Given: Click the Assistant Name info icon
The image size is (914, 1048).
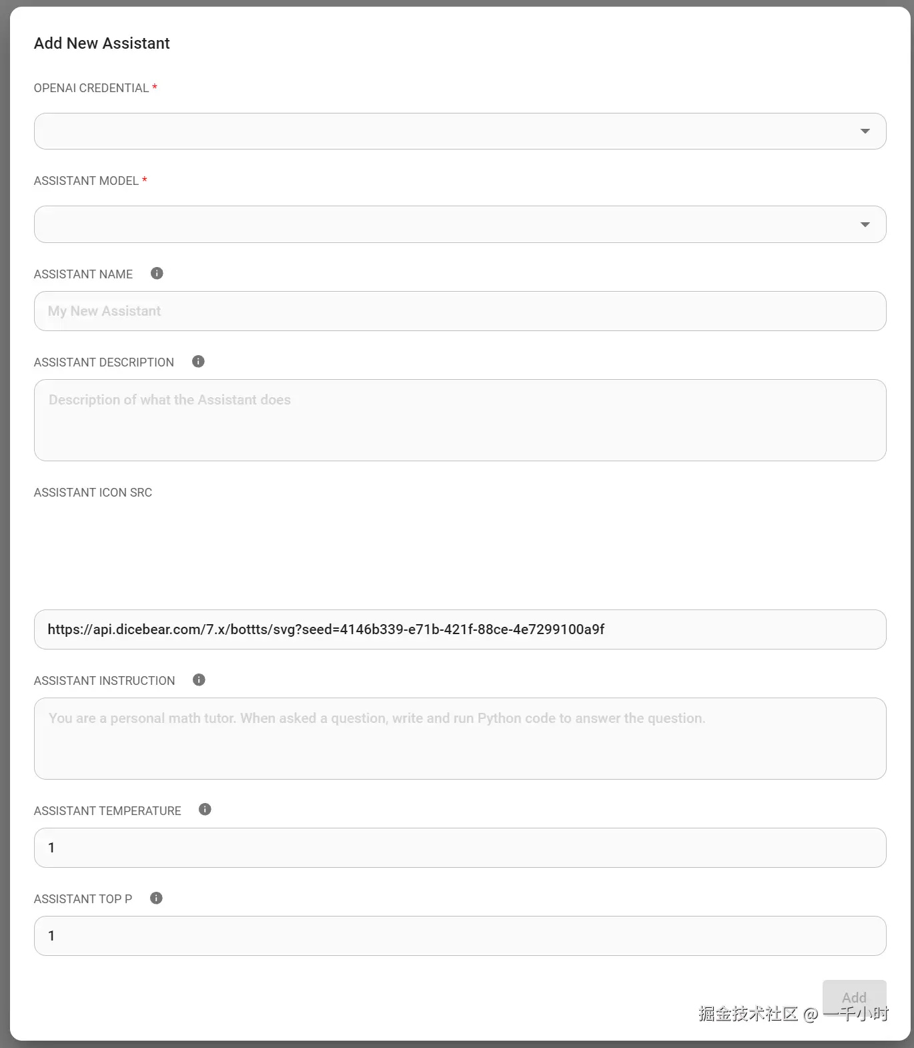Looking at the screenshot, I should 157,273.
